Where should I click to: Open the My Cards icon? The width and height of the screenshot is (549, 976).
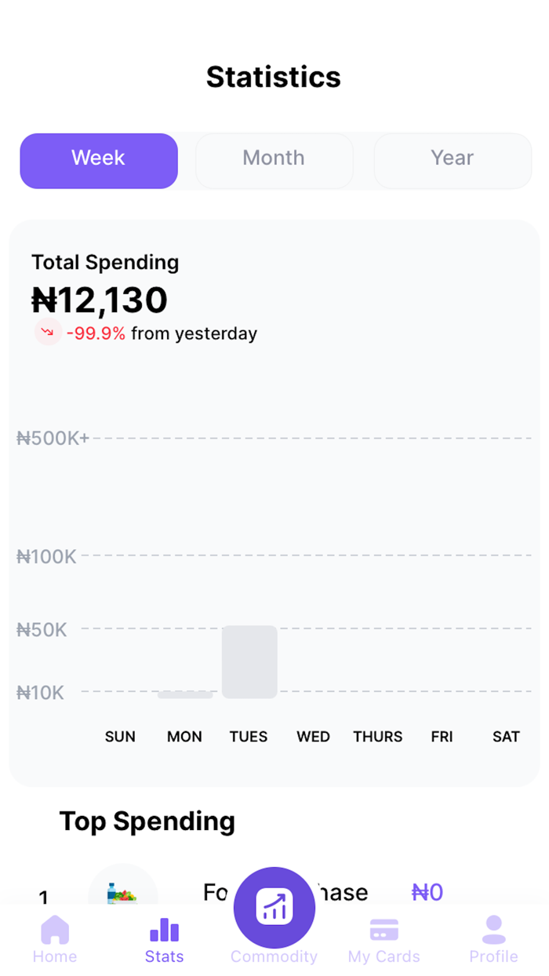(384, 930)
